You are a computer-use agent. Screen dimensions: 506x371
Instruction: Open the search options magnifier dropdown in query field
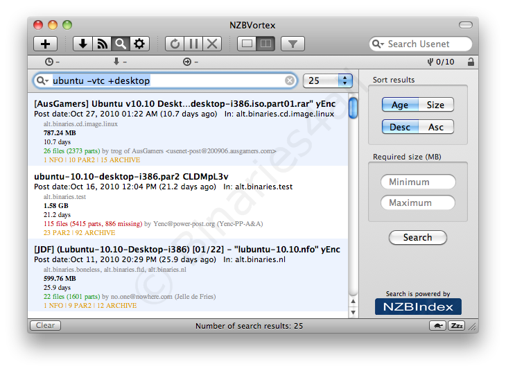point(42,80)
